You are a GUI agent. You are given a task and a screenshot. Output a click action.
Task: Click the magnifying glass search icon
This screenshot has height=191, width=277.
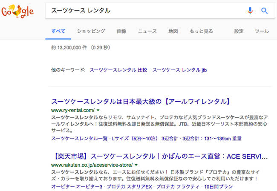coord(264,11)
